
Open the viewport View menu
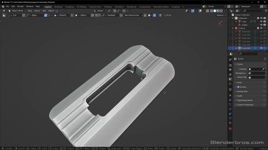coord(30,11)
